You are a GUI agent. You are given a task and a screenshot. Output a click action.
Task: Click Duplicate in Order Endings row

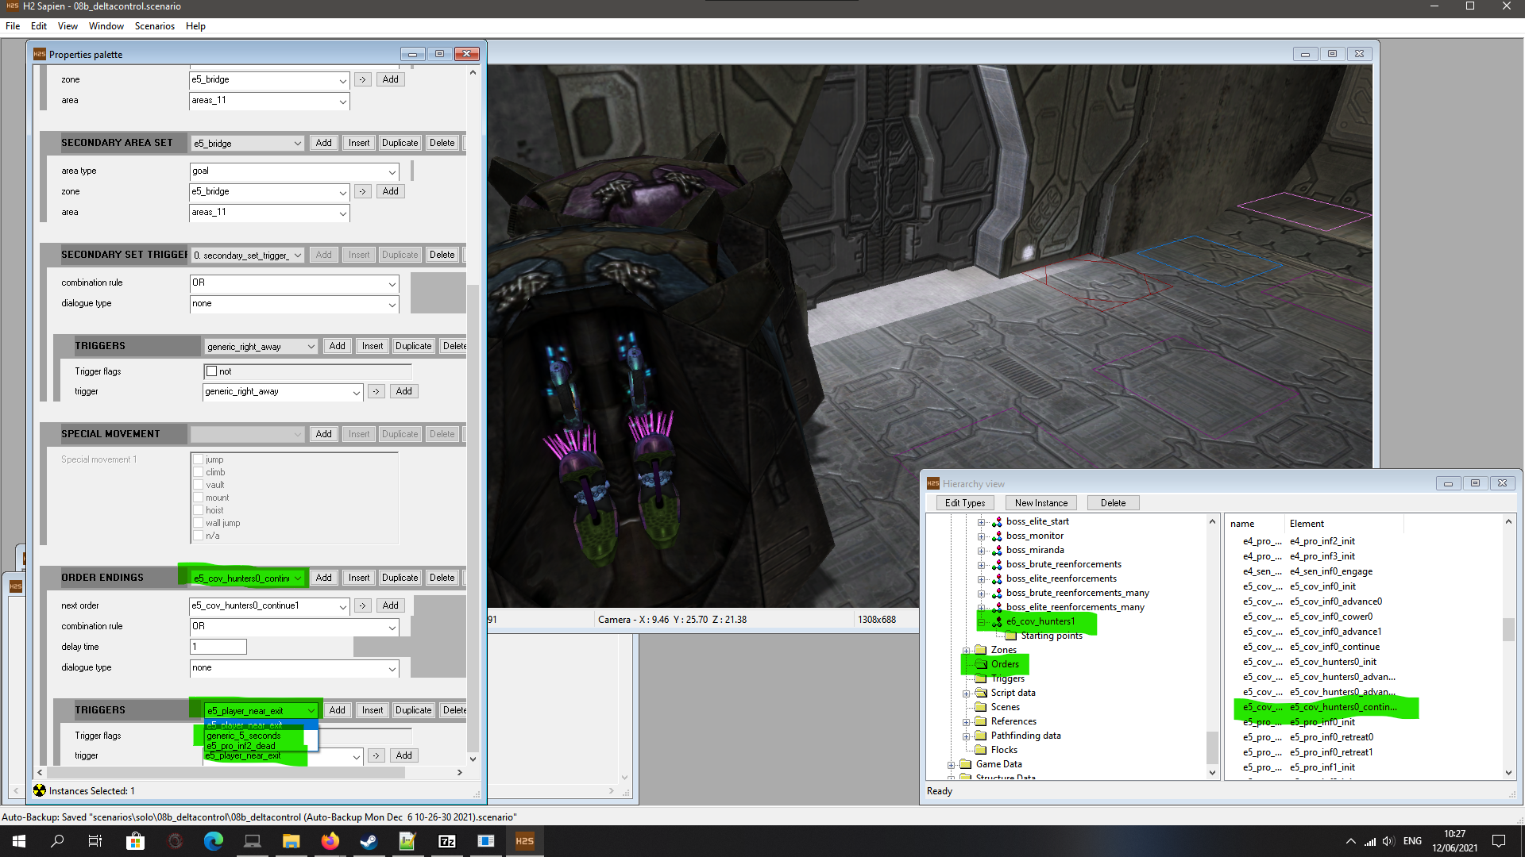pos(400,578)
